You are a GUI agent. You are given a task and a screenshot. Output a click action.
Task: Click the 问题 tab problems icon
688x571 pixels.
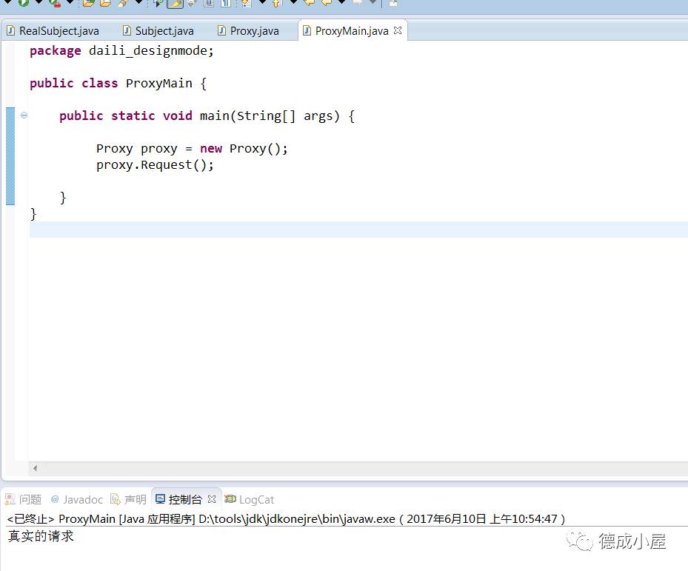10,499
